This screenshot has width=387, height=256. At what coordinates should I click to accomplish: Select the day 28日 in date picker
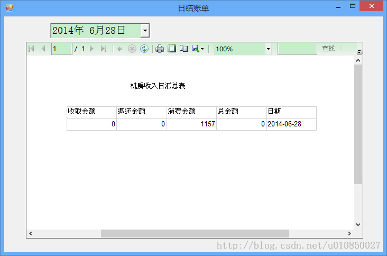point(115,31)
